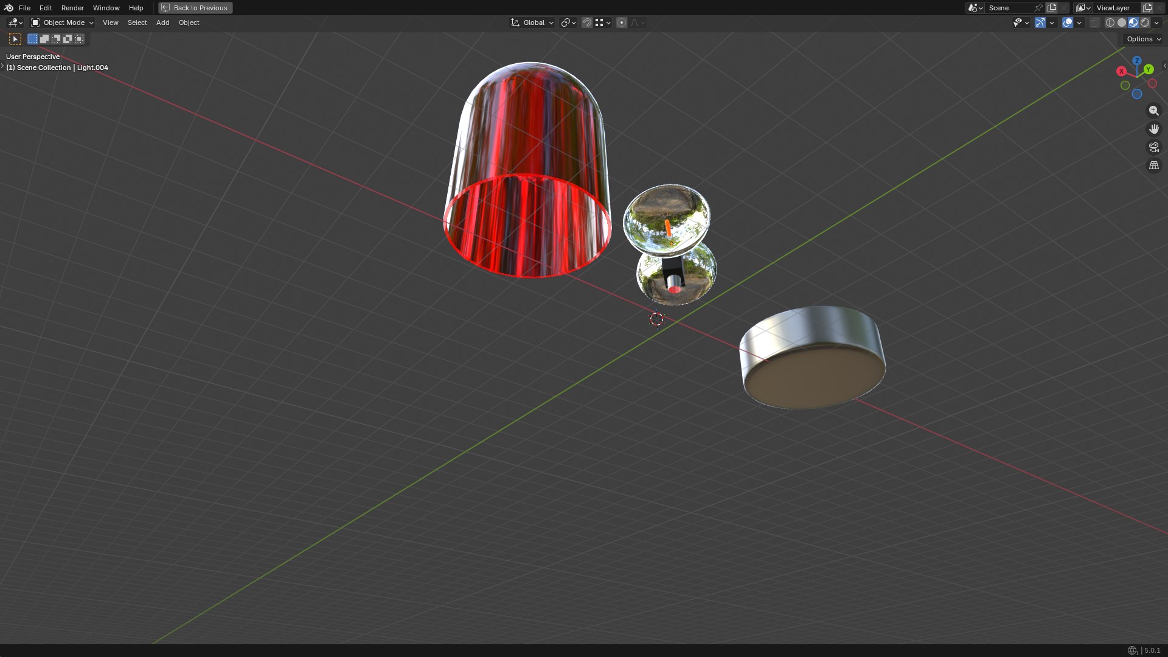
Task: Switch to solid viewport shading
Action: point(1122,23)
